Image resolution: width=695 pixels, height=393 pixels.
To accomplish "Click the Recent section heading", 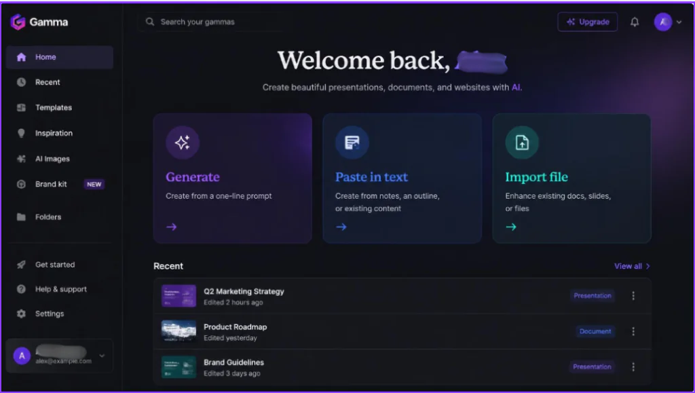I will 168,266.
